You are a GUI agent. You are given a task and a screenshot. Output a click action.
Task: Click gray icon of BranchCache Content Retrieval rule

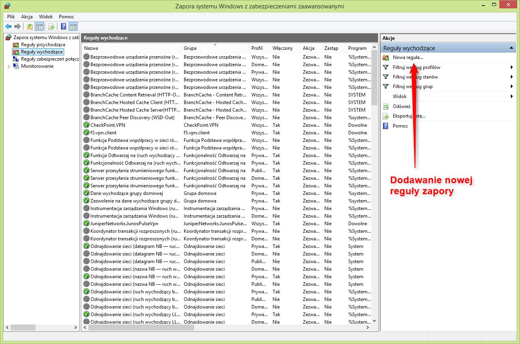[86, 95]
